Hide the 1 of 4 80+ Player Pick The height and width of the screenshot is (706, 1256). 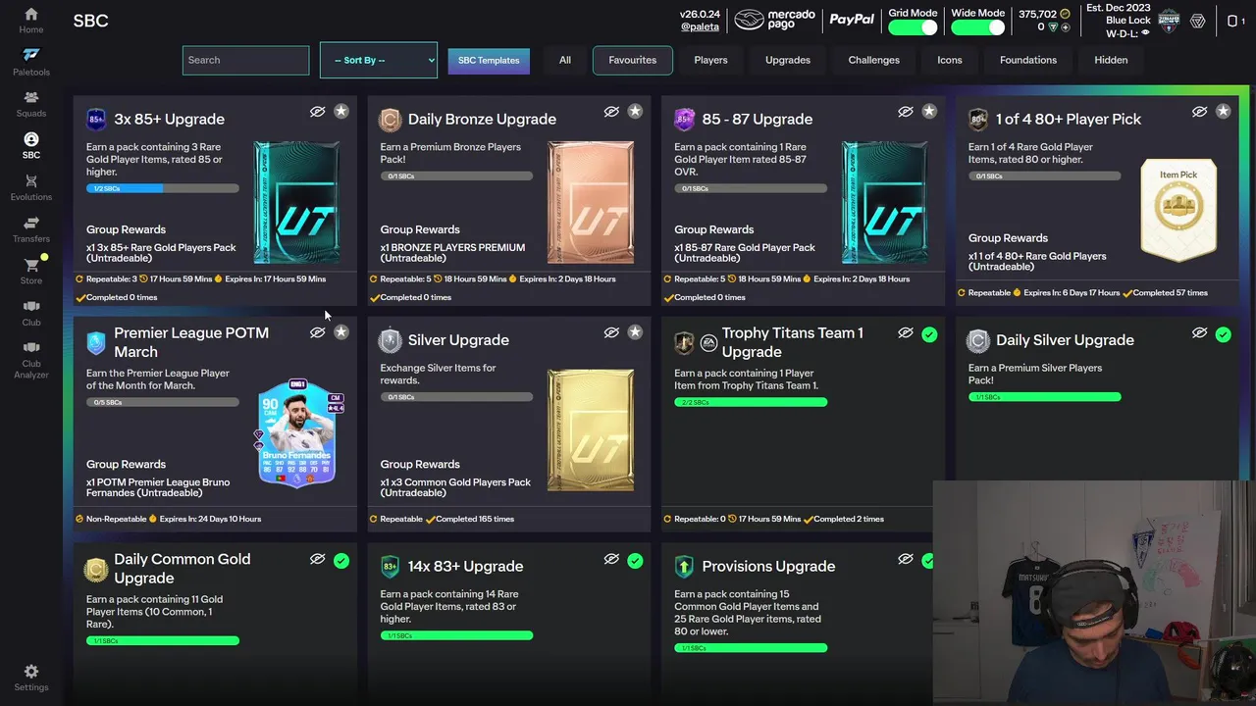[1199, 112]
